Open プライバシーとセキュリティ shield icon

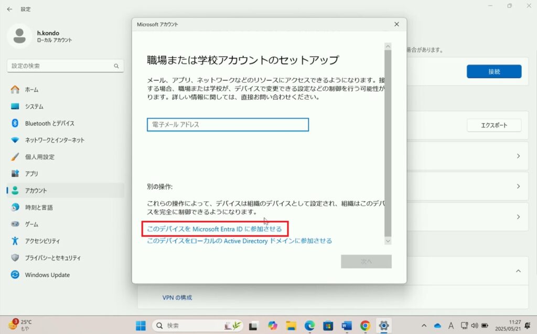click(15, 258)
